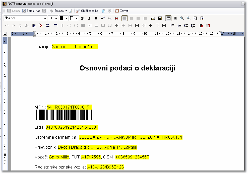
Task: Justify the text alignment
Action: click(138, 18)
